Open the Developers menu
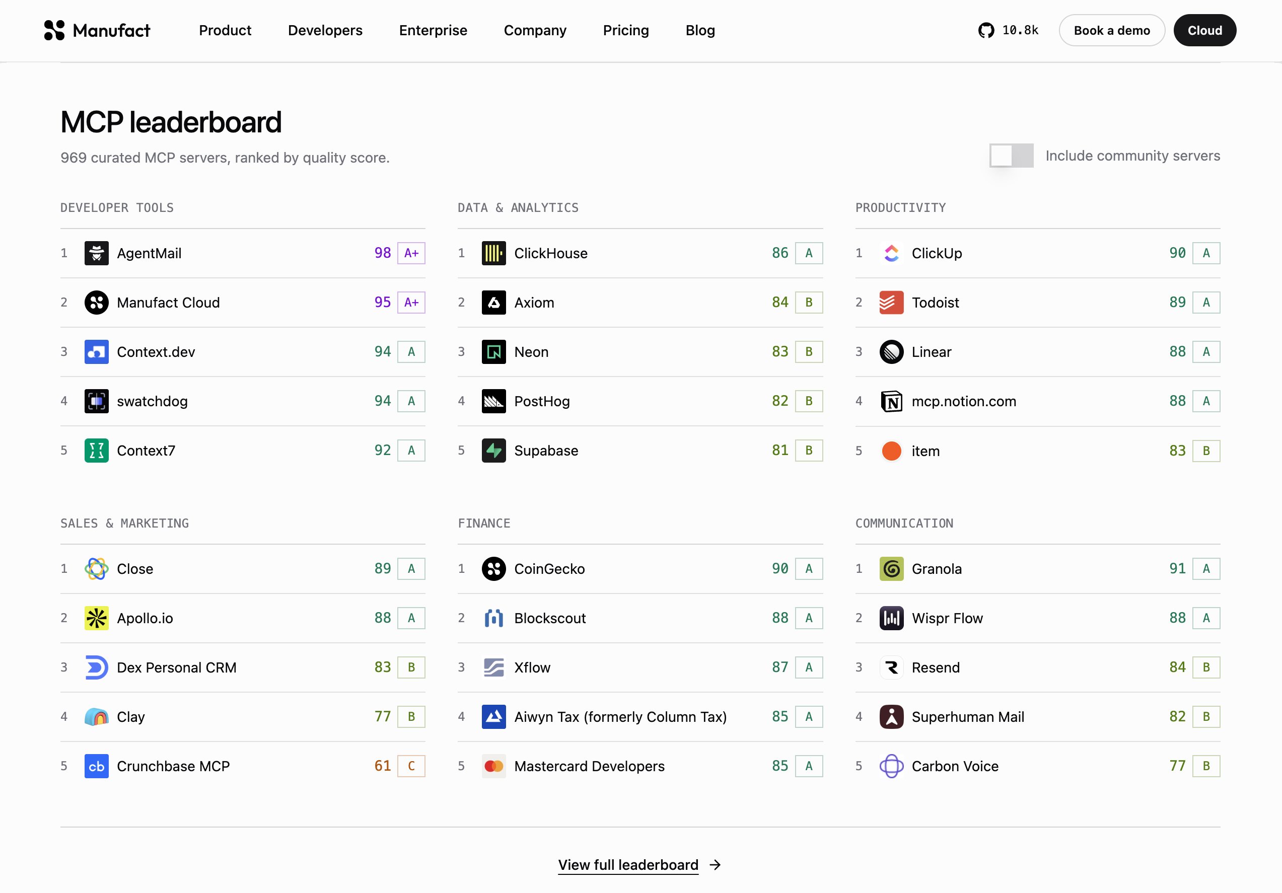Screen dimensions: 1282x893 [x=325, y=30]
